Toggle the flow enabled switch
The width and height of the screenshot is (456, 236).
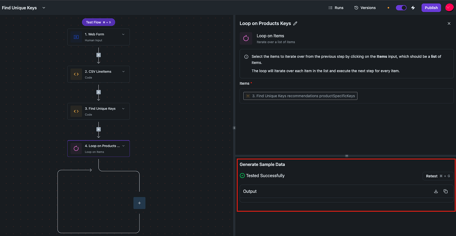point(401,8)
